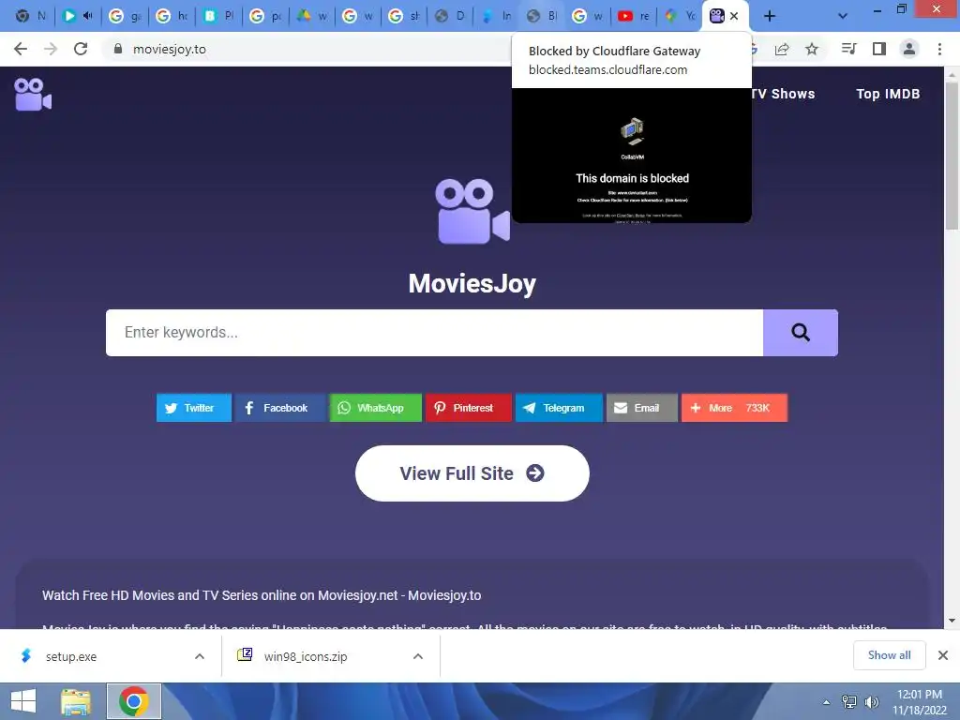Switch to the Google tab labeled hc
960x720 pixels.
point(172,16)
